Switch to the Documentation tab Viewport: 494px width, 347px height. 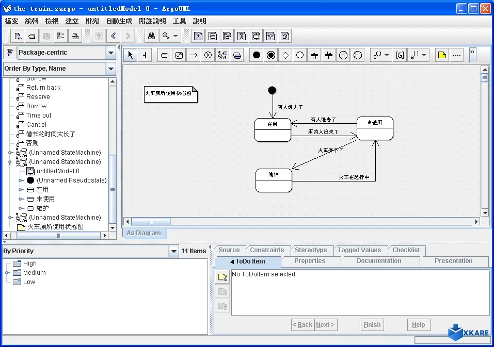click(x=379, y=261)
